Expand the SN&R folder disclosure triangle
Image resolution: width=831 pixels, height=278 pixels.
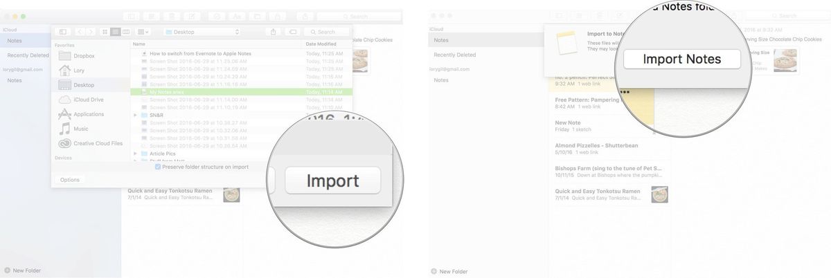point(135,115)
